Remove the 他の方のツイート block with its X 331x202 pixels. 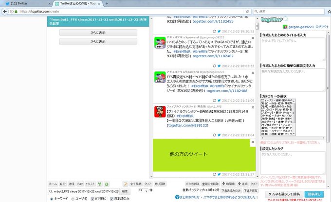tap(253, 142)
